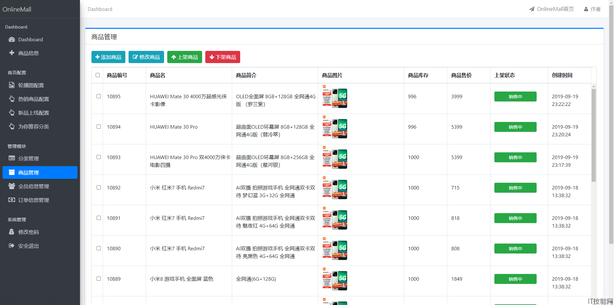614x305 pixels.
Task: Click product image thumbnail for 10893
Action: 335,158
